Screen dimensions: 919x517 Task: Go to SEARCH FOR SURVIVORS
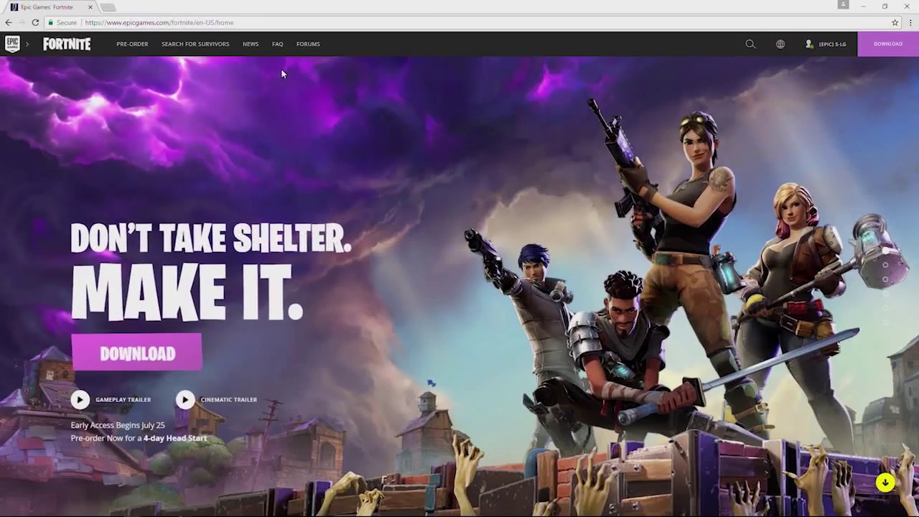coord(195,44)
